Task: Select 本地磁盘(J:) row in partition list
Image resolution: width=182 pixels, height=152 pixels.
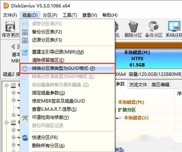Action: tap(136, 118)
